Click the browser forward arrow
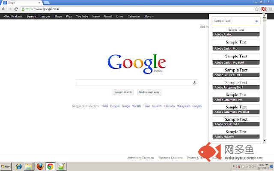Screen dimensions: 274x171 pos(10,9)
